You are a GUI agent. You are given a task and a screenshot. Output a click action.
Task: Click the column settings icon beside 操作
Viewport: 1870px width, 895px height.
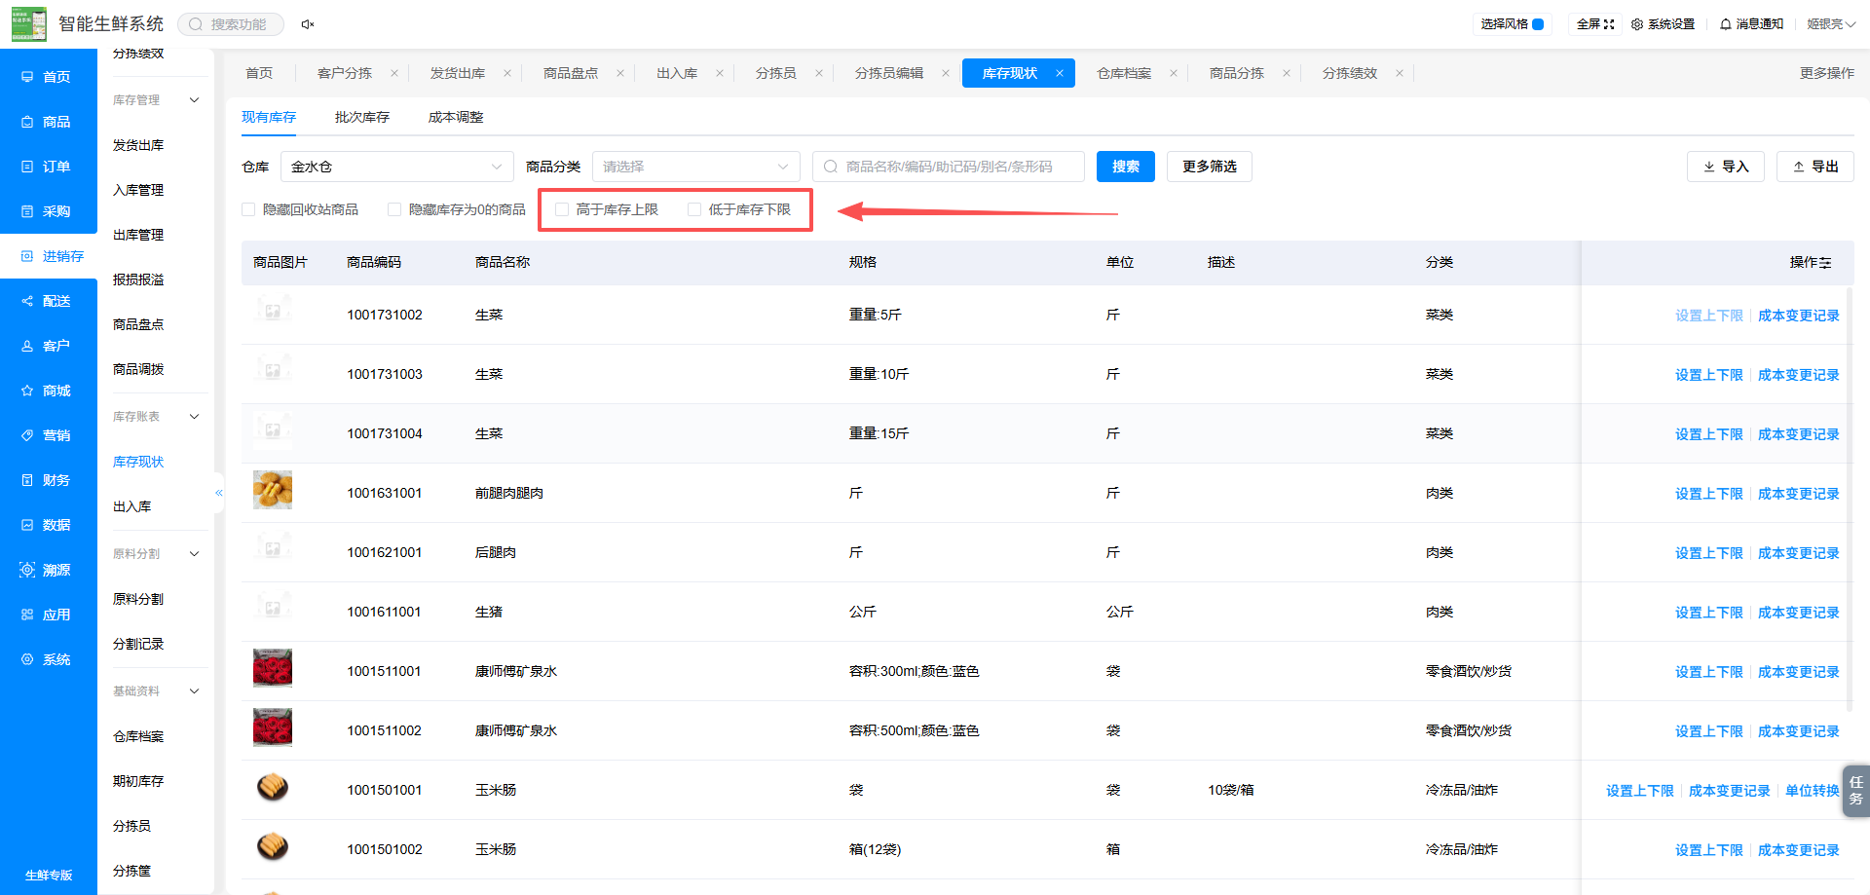[x=1825, y=263]
